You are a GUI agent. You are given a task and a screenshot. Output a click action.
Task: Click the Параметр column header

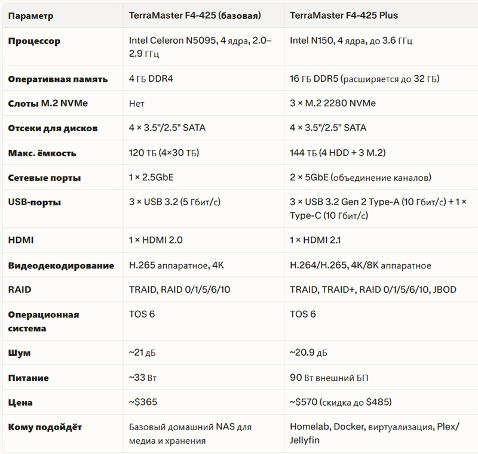coord(30,16)
